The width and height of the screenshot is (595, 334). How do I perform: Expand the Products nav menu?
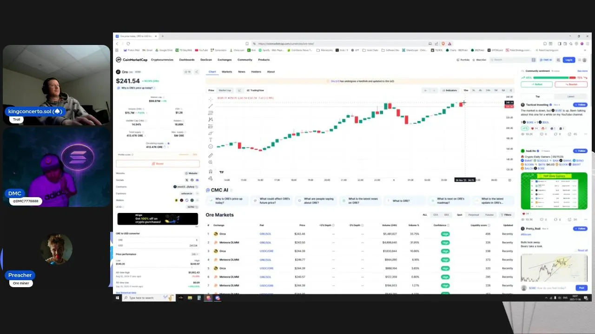[x=264, y=60]
